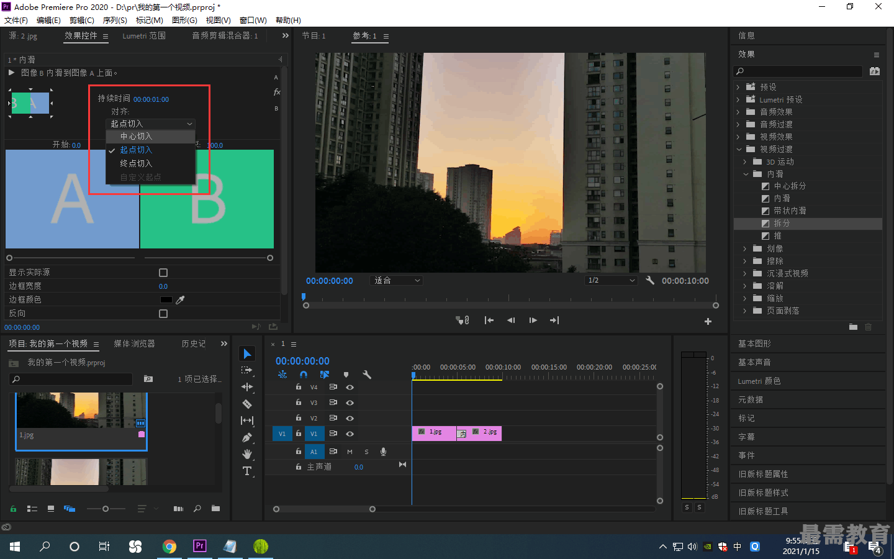Image resolution: width=894 pixels, height=559 pixels.
Task: Open the 对齐 alignment dropdown 起点切入
Action: (151, 124)
